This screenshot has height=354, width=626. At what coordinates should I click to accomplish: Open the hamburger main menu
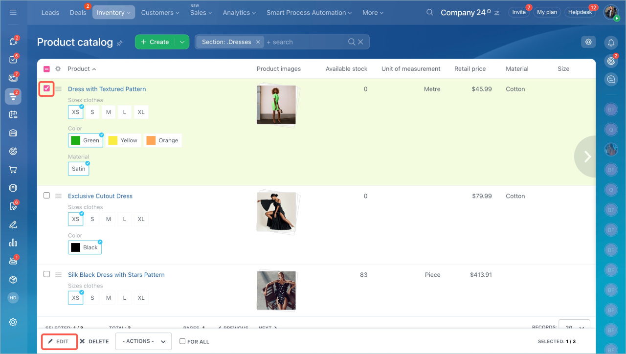point(13,12)
